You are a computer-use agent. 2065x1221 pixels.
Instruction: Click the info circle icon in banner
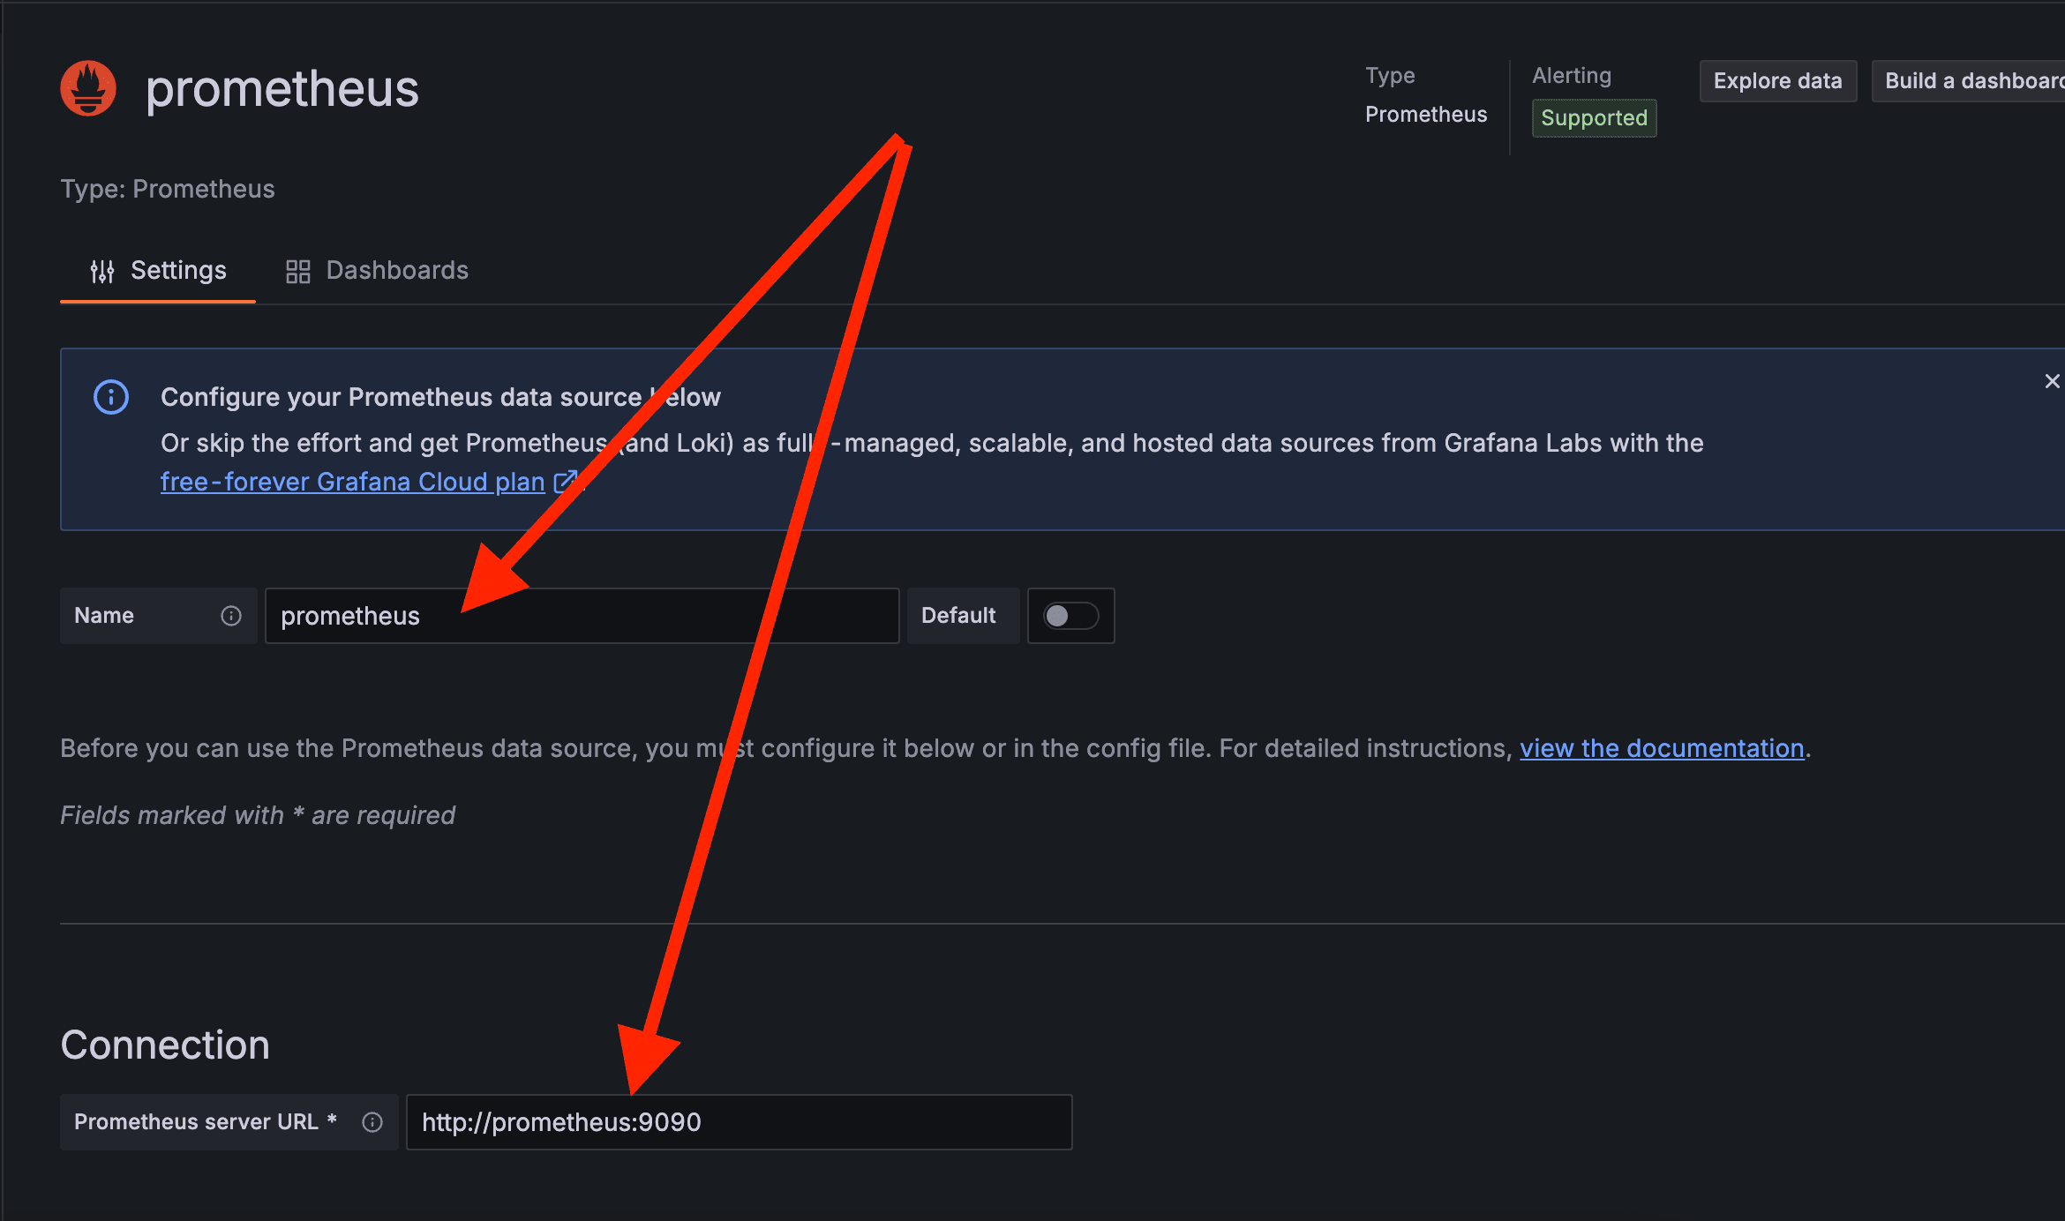coord(111,397)
